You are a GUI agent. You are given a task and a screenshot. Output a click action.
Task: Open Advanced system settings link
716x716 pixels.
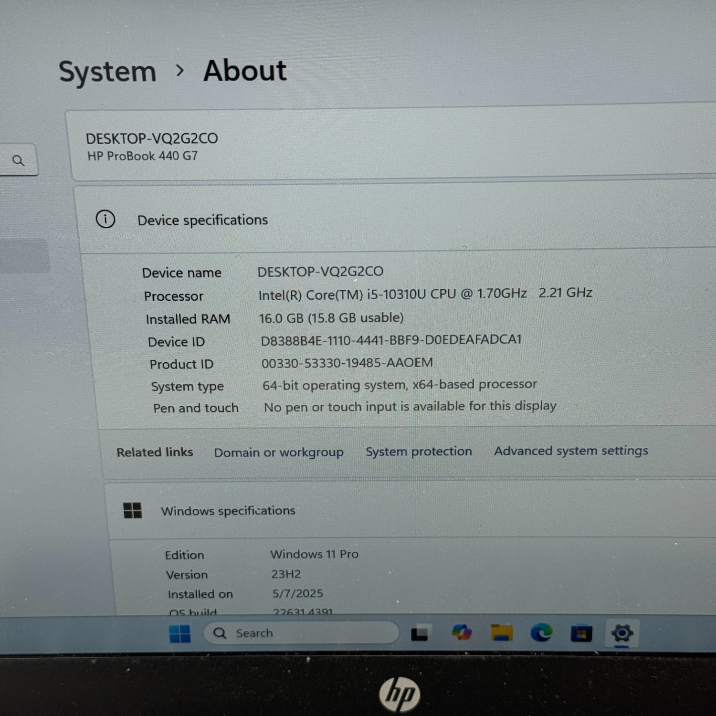coord(571,451)
